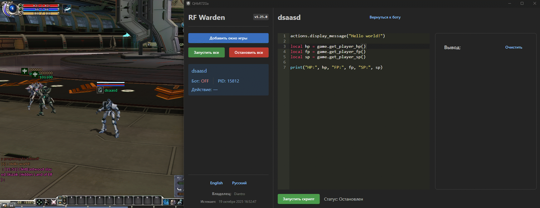Viewport: 540px width, 208px height.
Task: Click the curved return arrow icon on side panel
Action: click(179, 189)
